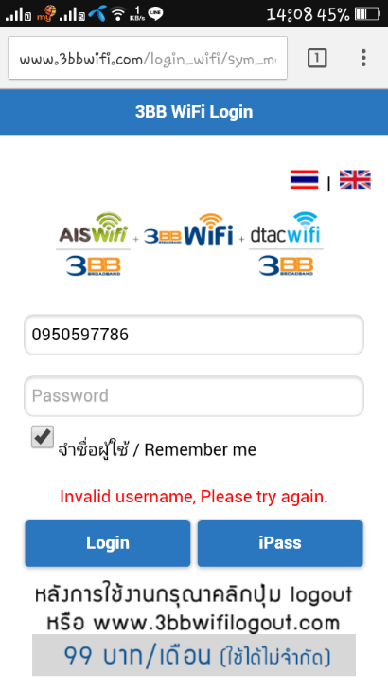Click the iPass button
This screenshot has height=692, width=388.
(280, 543)
